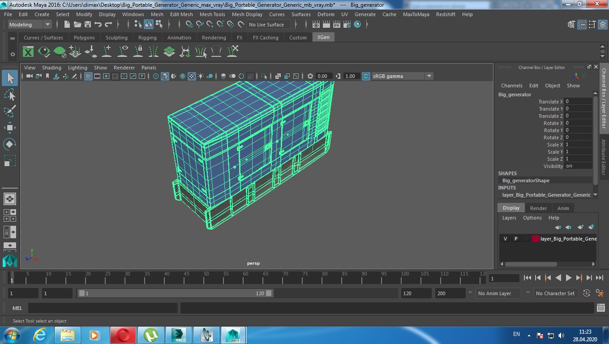Click the IPR render icon
This screenshot has height=344, width=609.
tap(337, 25)
